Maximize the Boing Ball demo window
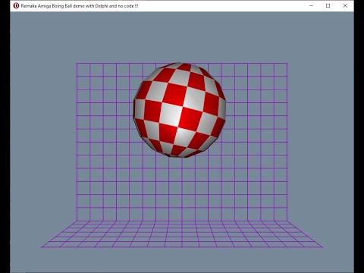364x273 pixels. (x=328, y=5)
